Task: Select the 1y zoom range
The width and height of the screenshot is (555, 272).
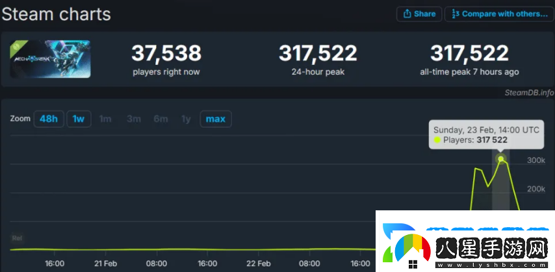Action: [x=186, y=119]
